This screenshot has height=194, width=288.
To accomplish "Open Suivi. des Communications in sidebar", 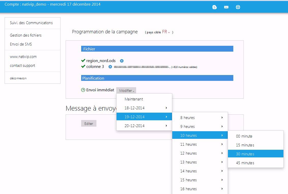I will tap(31, 23).
